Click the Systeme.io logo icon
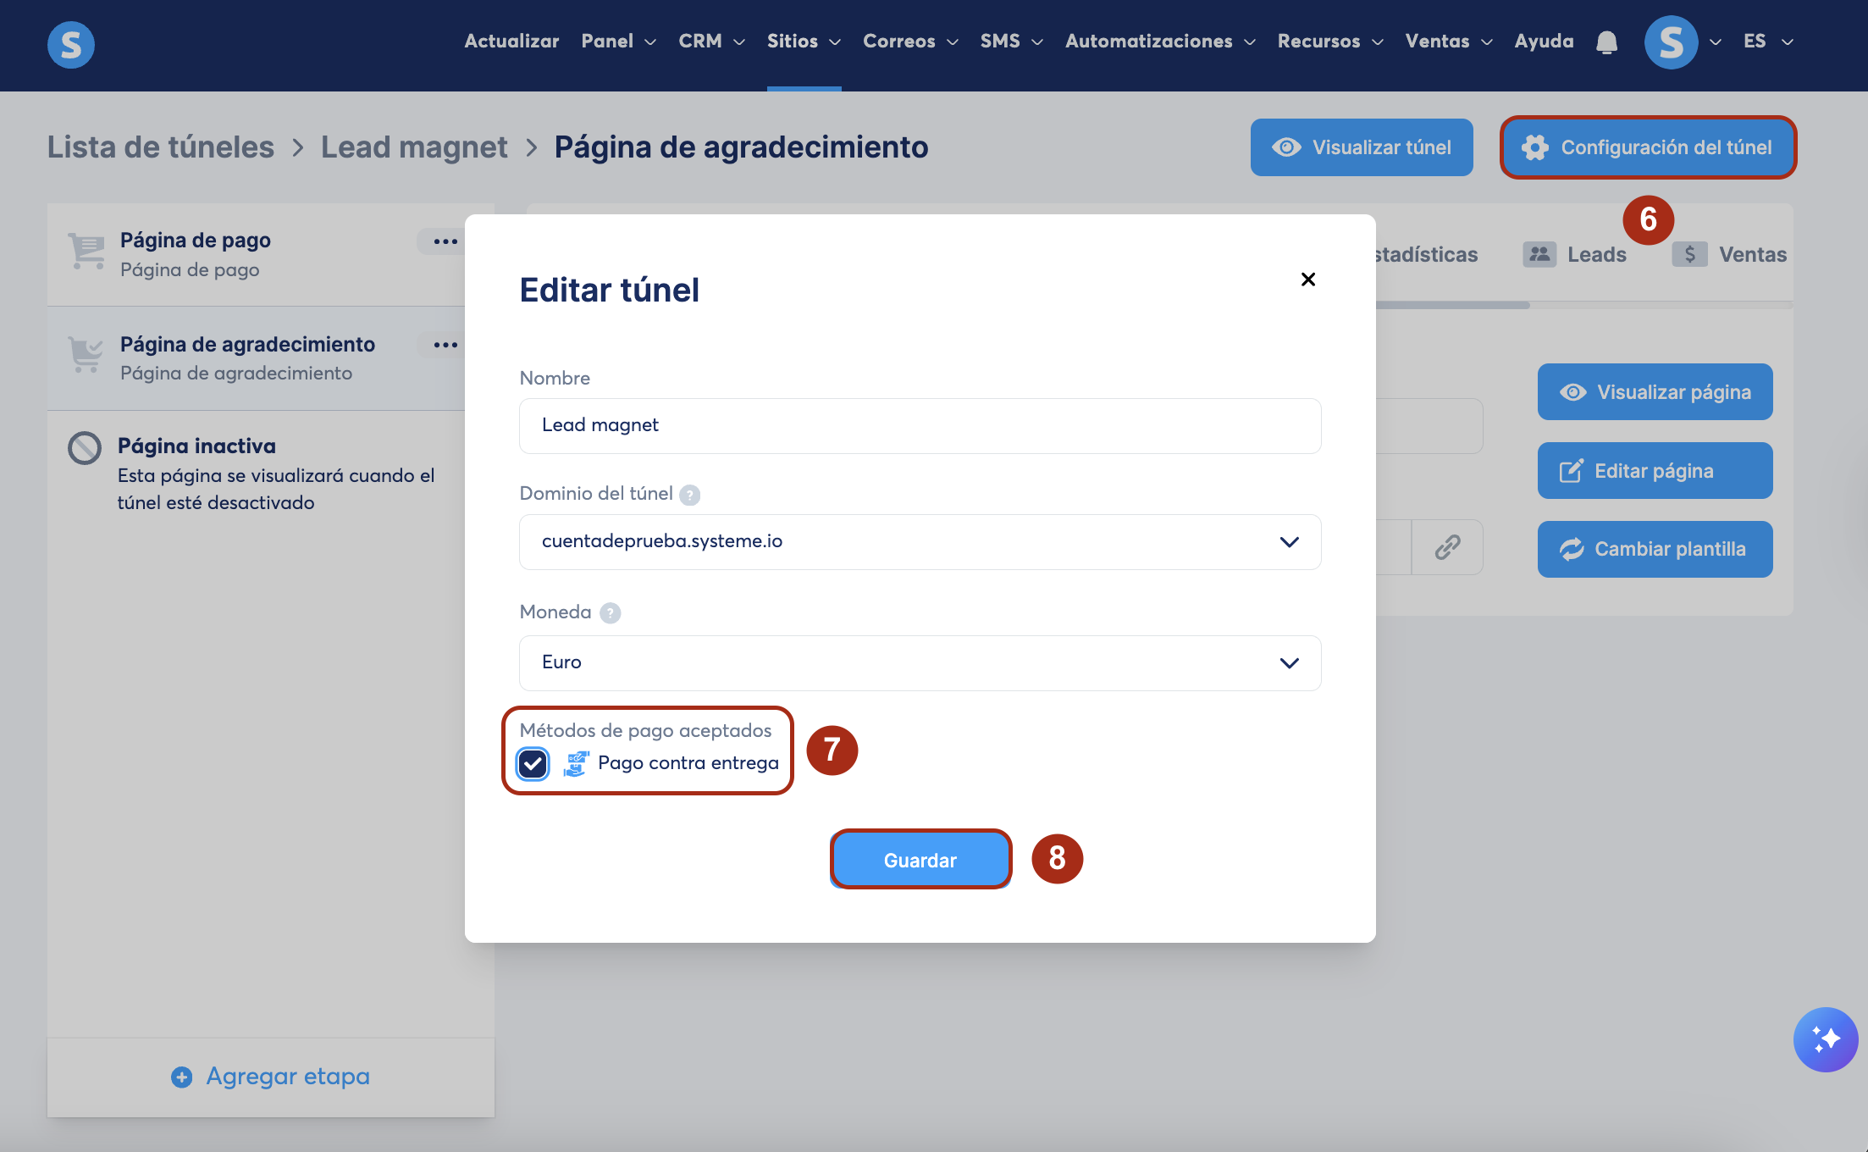This screenshot has width=1868, height=1152. (x=71, y=44)
